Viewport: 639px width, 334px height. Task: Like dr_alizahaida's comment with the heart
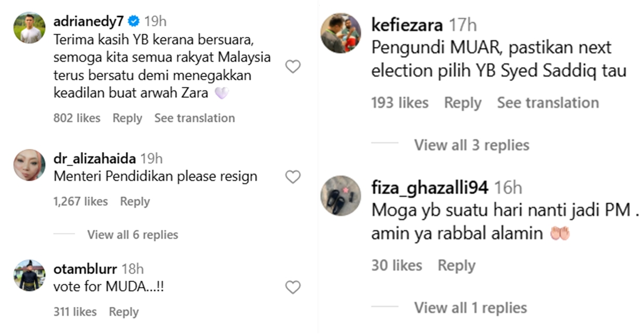[x=293, y=177]
